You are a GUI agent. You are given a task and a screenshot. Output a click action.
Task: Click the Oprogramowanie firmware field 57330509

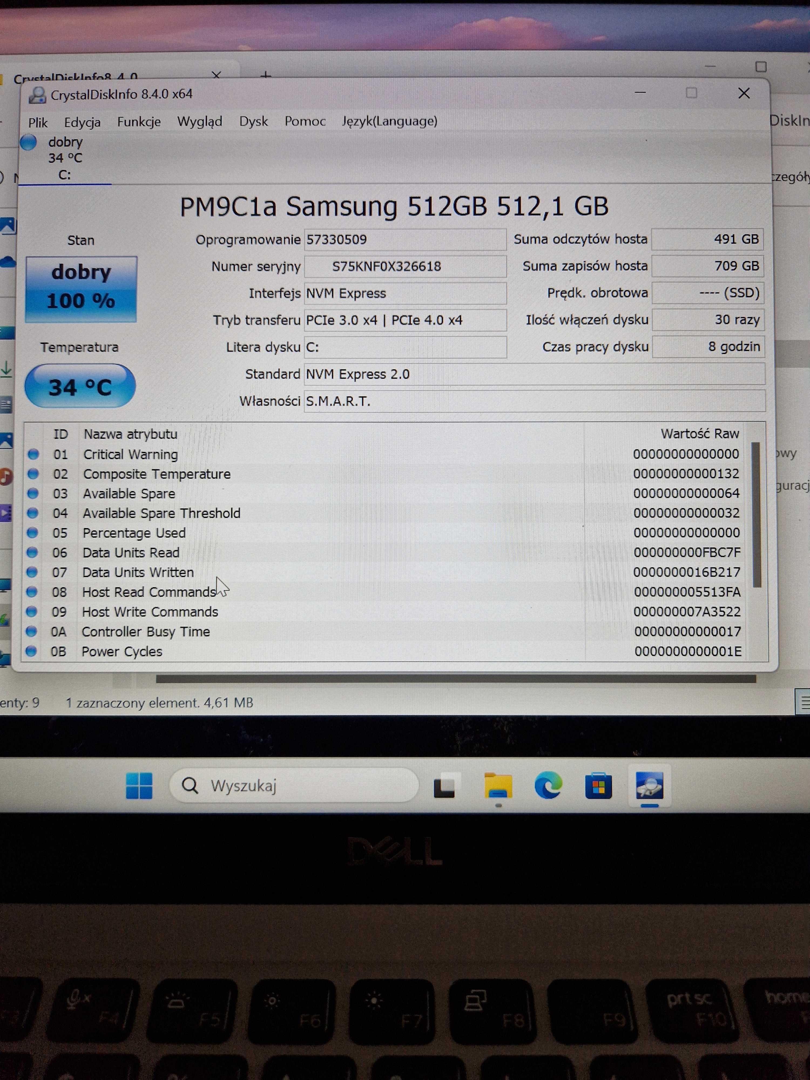coord(405,240)
